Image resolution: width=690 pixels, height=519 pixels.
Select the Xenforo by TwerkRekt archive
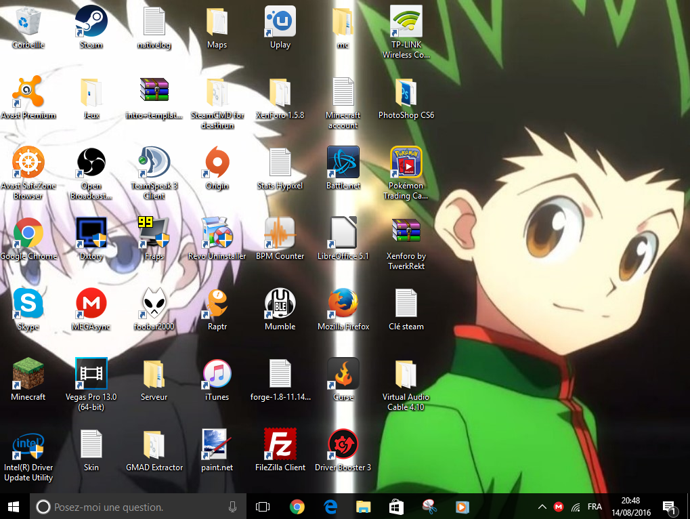pos(406,230)
